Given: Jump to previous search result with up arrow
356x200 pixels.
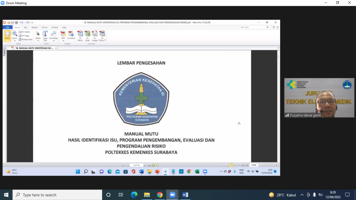Looking at the screenshot, I should (x=277, y=27).
